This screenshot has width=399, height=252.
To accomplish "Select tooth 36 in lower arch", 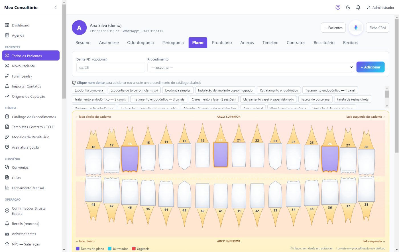I will pos(330,192).
